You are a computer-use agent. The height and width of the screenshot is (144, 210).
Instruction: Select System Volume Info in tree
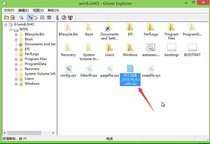point(40,74)
